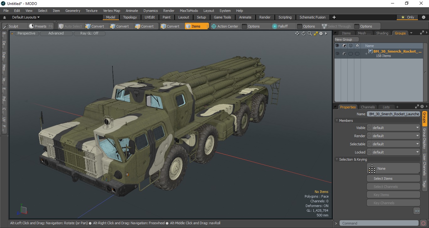The height and width of the screenshot is (228, 429).
Task: Open the Selectable default dropdown
Action: point(396,144)
